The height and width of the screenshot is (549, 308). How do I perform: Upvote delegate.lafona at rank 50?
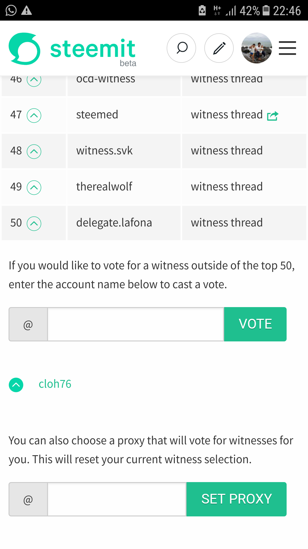pyautogui.click(x=34, y=224)
